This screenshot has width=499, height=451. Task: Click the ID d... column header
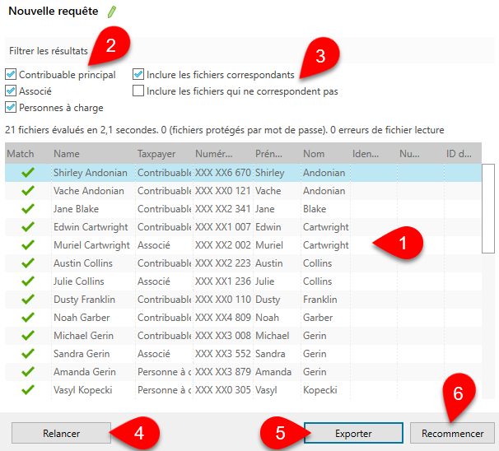point(463,154)
